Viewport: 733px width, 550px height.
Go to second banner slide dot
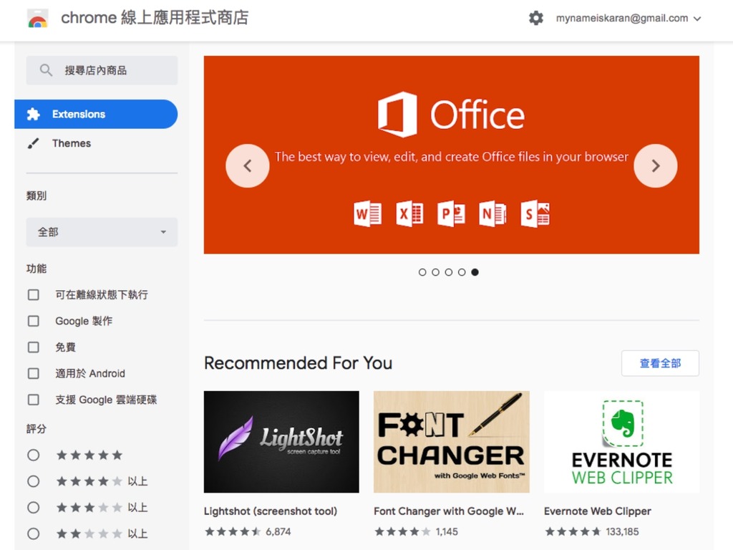pos(435,272)
